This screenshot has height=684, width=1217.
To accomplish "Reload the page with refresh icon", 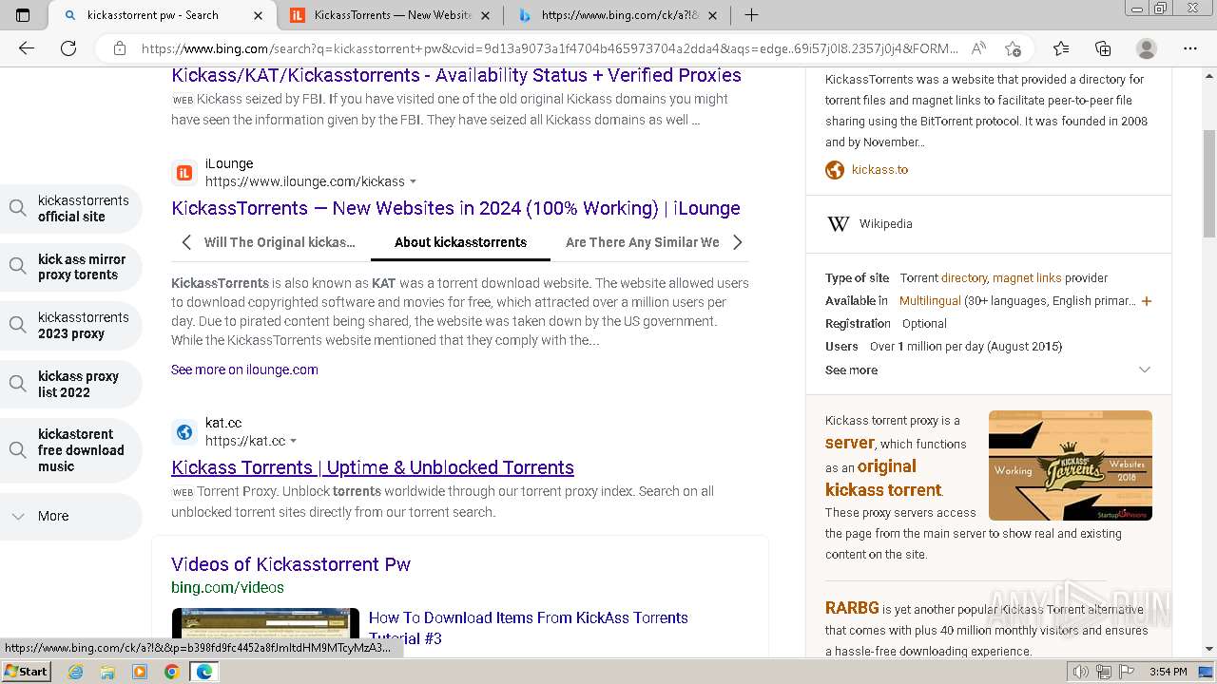I will pos(68,48).
